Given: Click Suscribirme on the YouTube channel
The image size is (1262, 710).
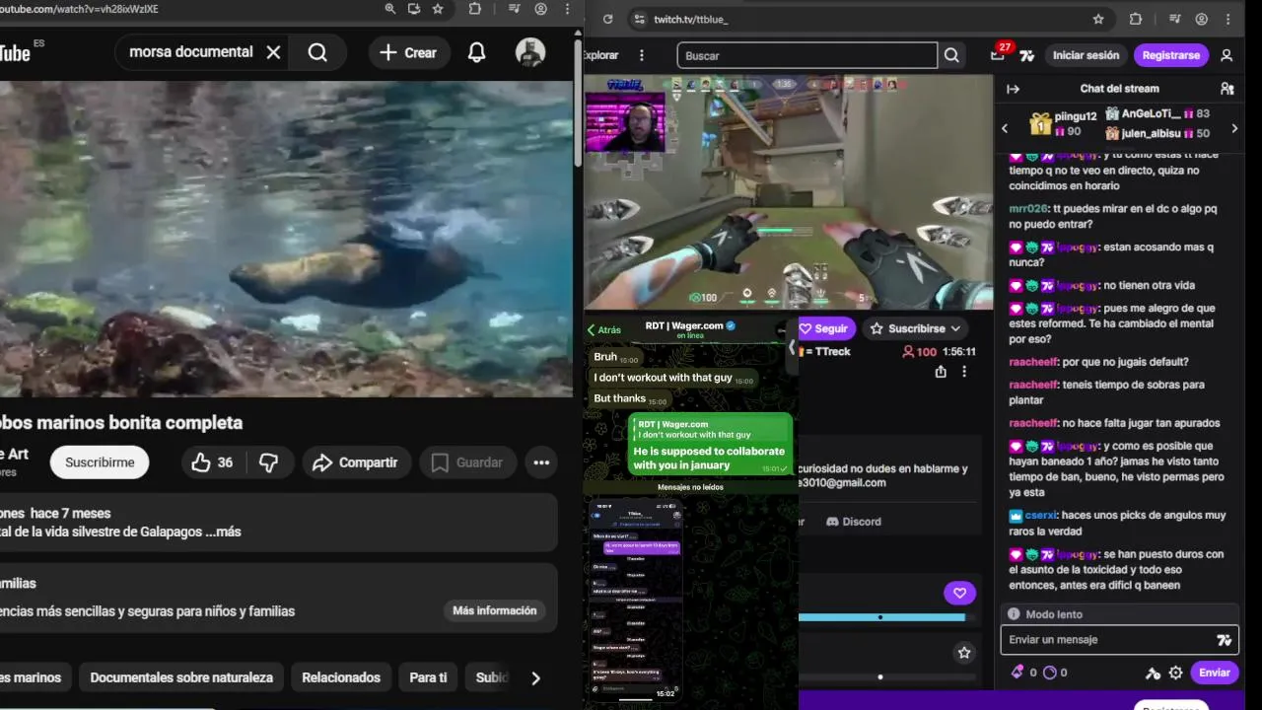Looking at the screenshot, I should click(x=100, y=462).
